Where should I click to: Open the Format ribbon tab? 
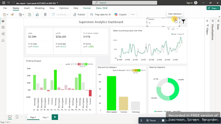pyautogui.click(x=87, y=8)
